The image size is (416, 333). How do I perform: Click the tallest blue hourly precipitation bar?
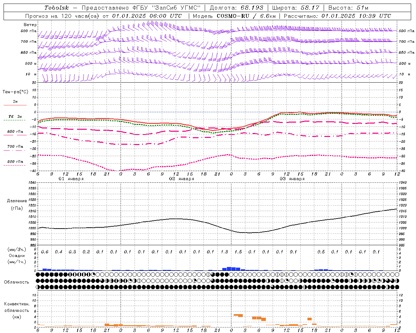[229, 269]
